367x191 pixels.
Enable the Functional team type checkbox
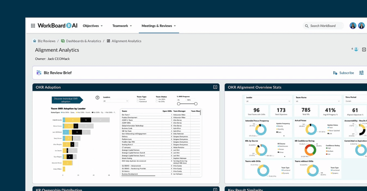(x=137, y=101)
